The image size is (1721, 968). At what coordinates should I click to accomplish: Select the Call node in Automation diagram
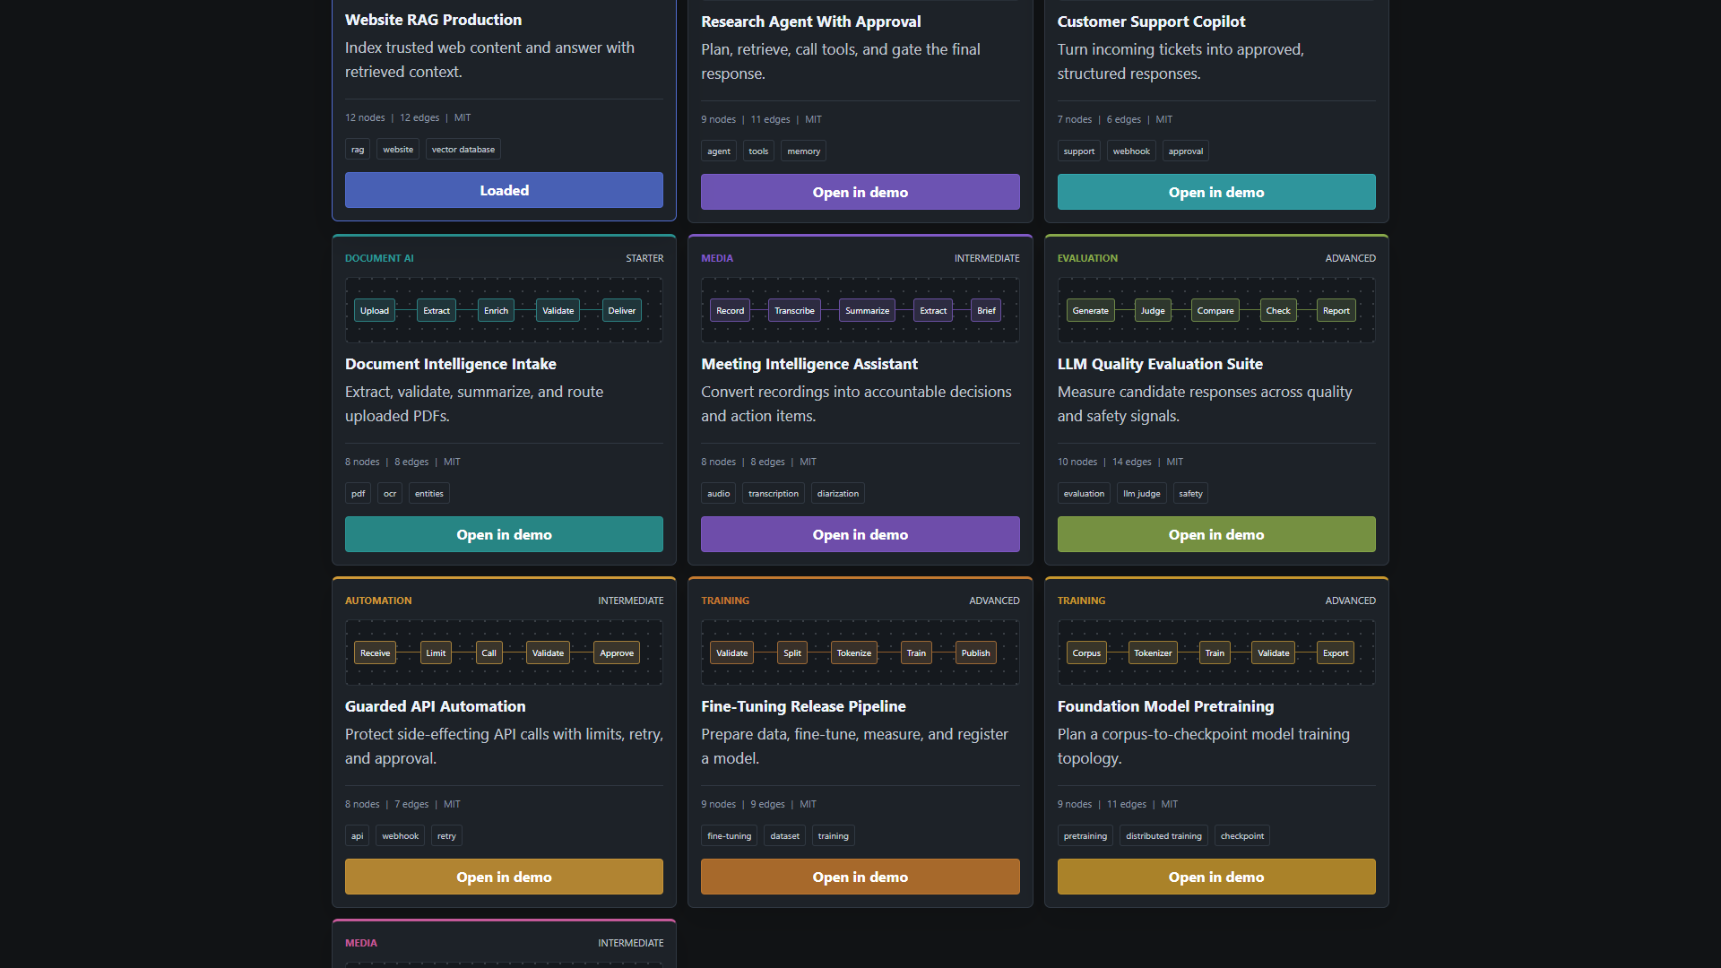tap(489, 653)
